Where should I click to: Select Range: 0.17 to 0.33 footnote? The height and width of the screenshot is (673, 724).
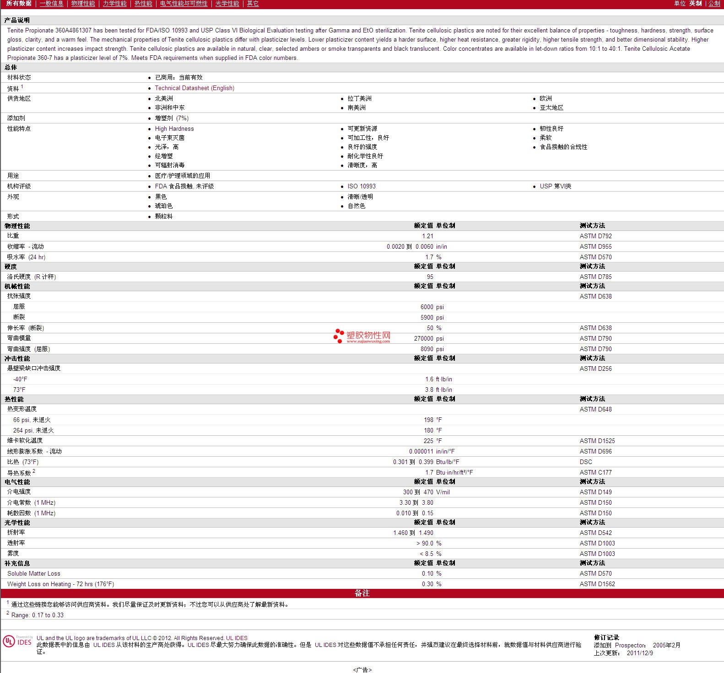click(x=38, y=615)
